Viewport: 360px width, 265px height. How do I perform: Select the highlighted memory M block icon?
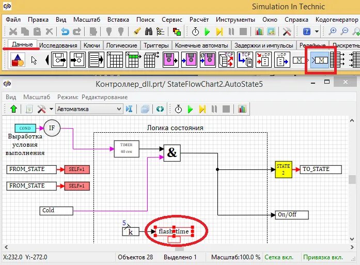coord(320,60)
